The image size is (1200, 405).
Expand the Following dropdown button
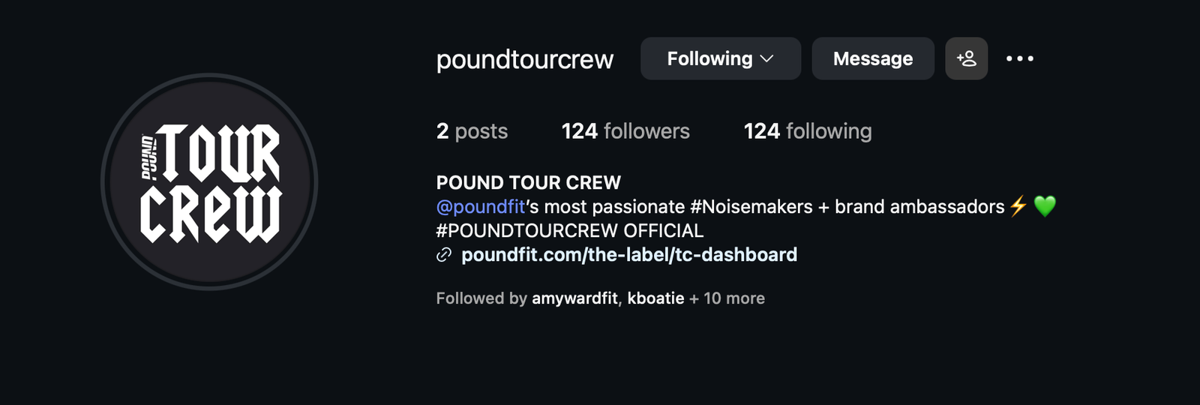[720, 58]
